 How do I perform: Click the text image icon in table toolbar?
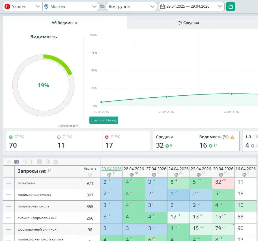coord(56,162)
